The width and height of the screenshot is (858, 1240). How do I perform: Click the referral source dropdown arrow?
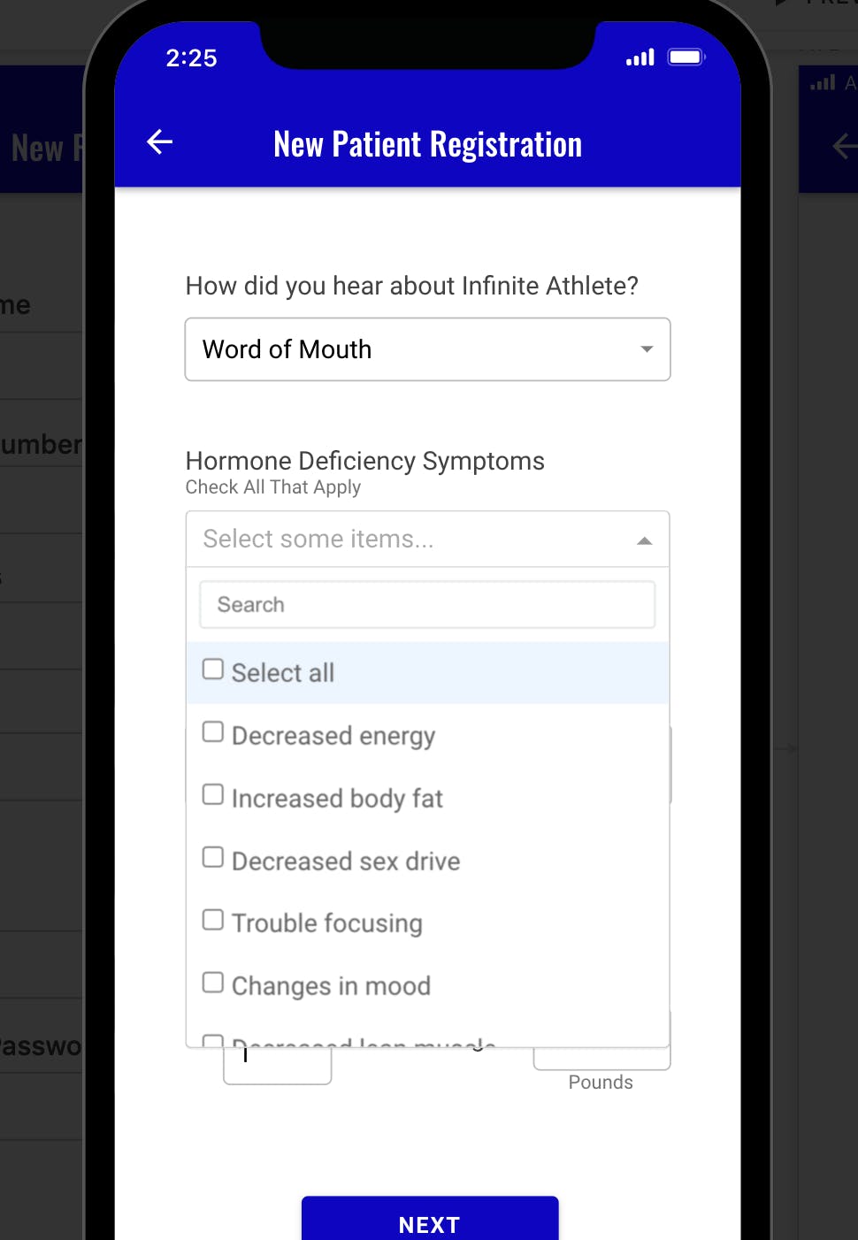tap(647, 349)
